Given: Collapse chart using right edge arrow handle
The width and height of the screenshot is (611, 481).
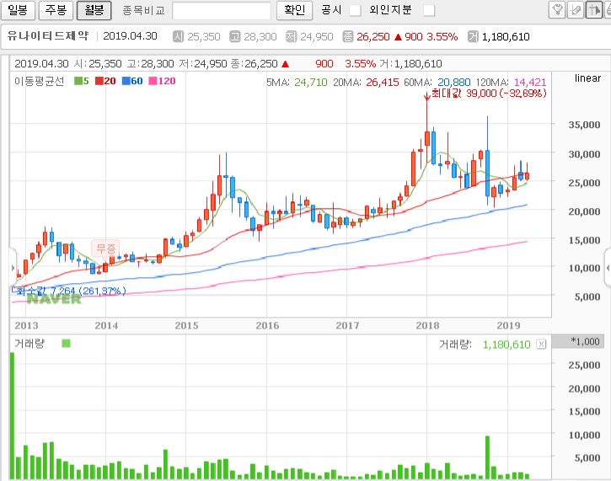Looking at the screenshot, I should (608, 268).
